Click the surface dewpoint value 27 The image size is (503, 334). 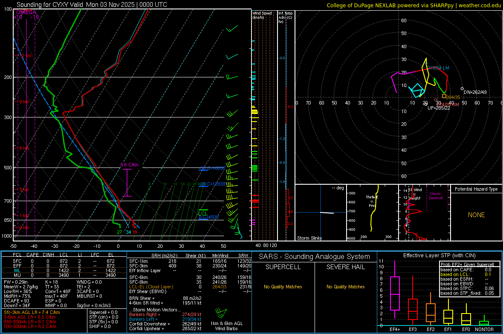[119, 232]
